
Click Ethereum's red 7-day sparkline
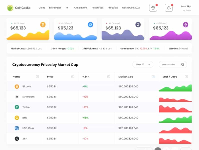pos(175,99)
